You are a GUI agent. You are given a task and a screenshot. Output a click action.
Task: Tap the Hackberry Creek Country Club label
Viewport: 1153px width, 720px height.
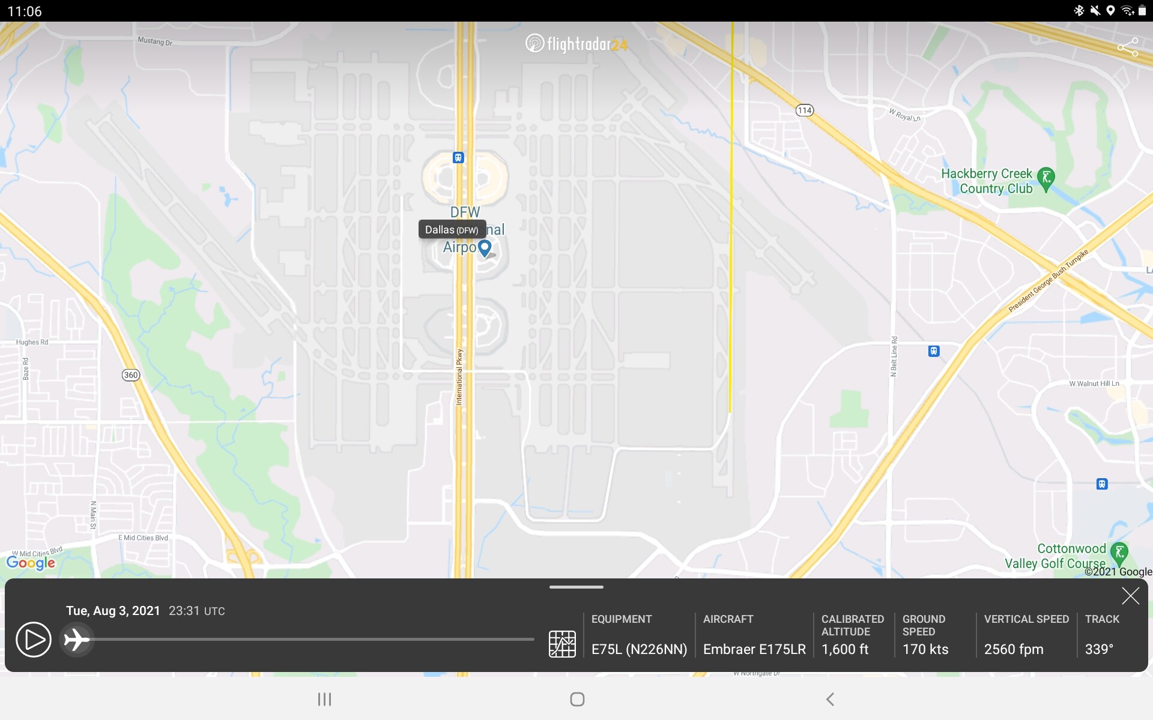(x=987, y=181)
